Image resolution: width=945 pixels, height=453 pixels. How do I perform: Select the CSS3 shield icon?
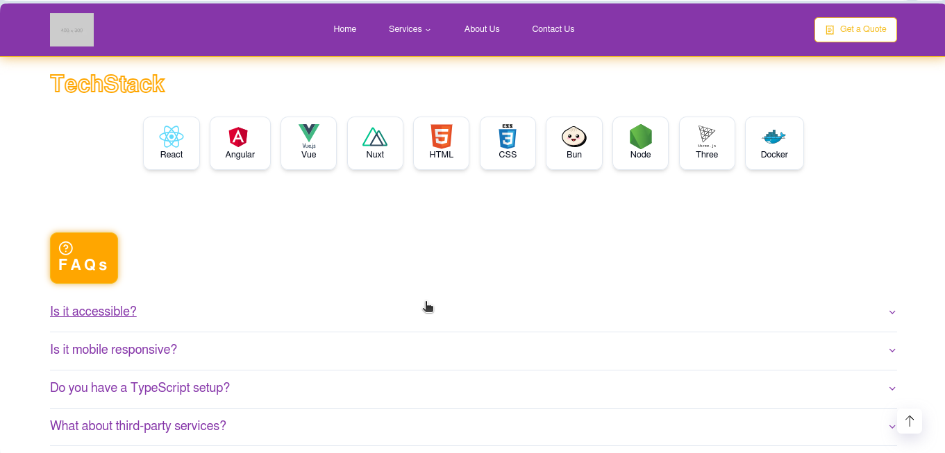tap(508, 136)
